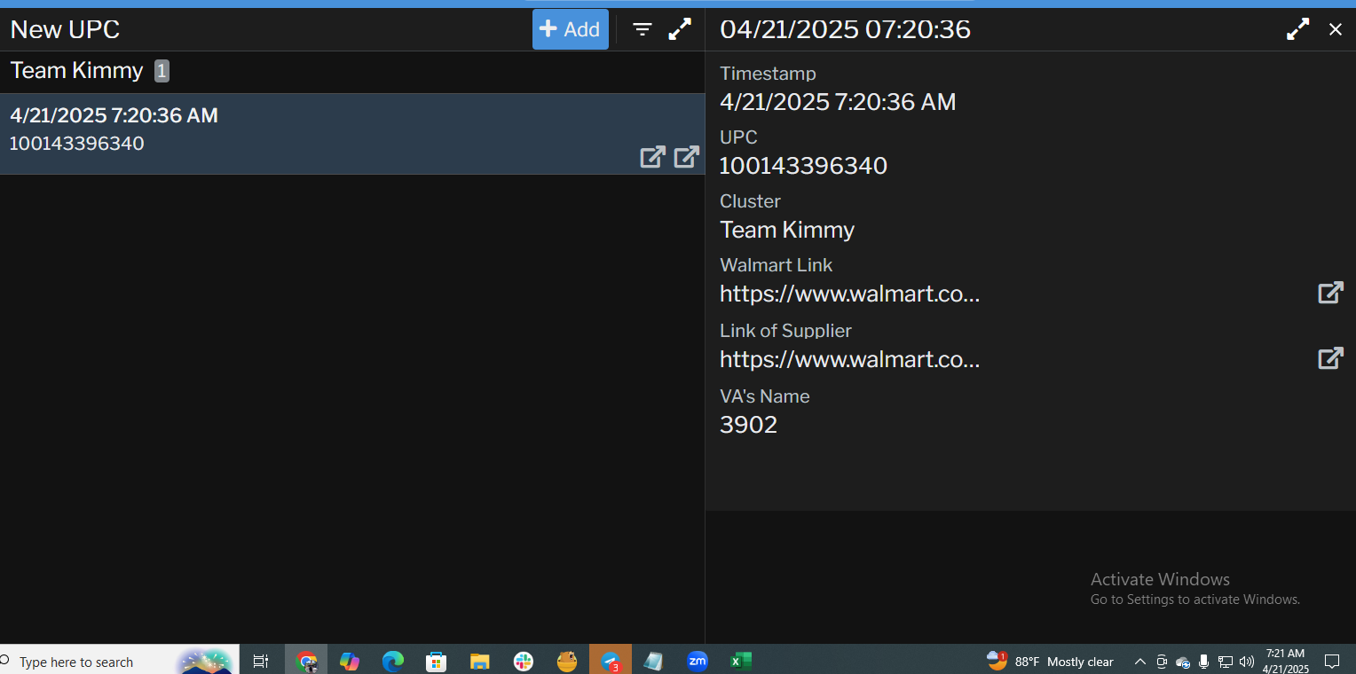Click the Team Kimmy group header
This screenshot has height=674, width=1356.
click(x=352, y=71)
